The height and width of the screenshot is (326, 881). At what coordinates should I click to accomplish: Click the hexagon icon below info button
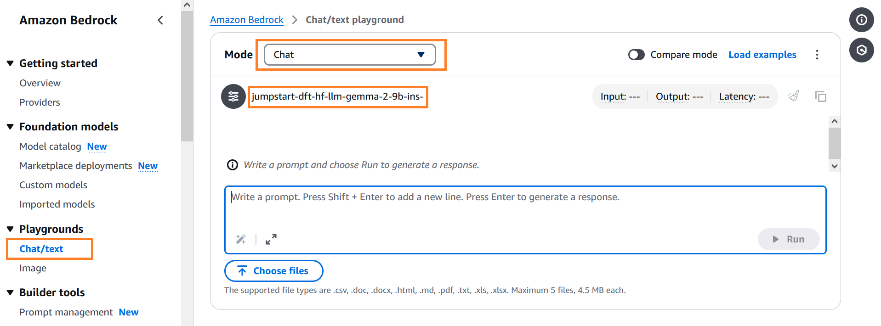coord(862,50)
